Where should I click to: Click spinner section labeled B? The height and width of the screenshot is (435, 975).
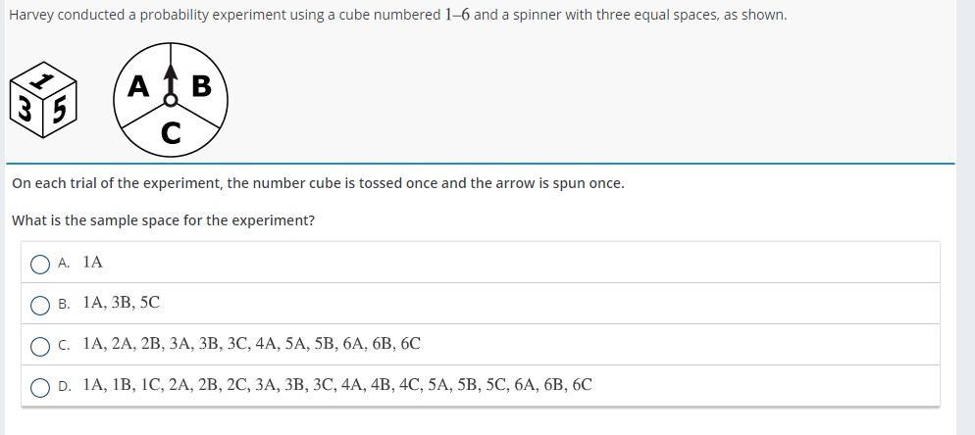[201, 86]
